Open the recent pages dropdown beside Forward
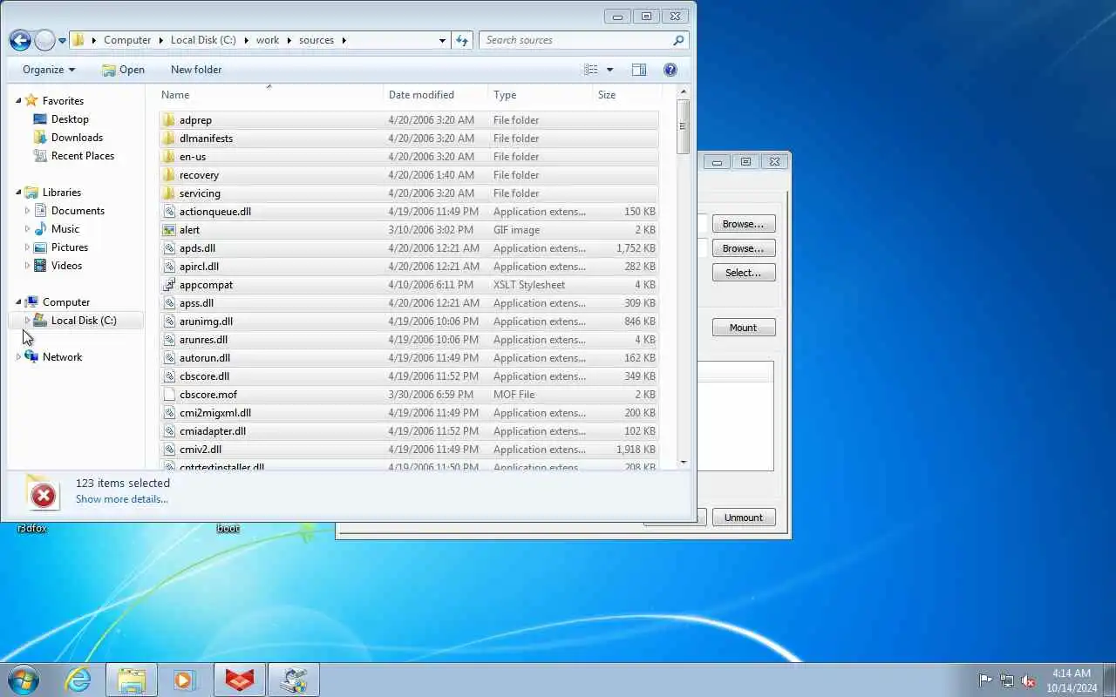The width and height of the screenshot is (1116, 697). pyautogui.click(x=62, y=41)
